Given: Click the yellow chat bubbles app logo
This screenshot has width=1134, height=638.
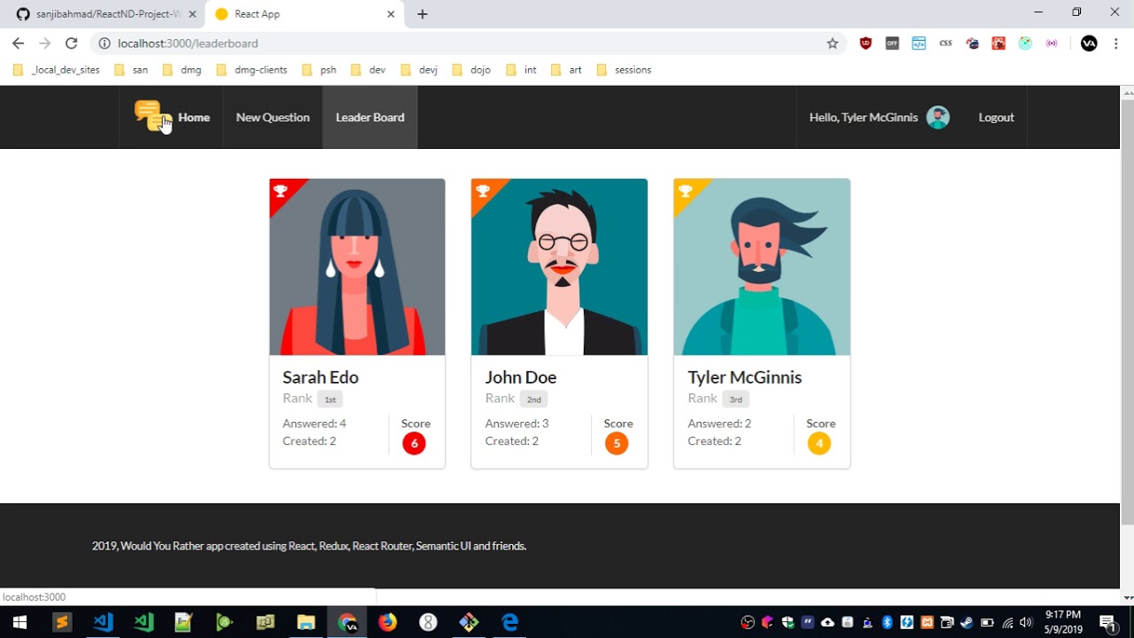Looking at the screenshot, I should coord(151,116).
